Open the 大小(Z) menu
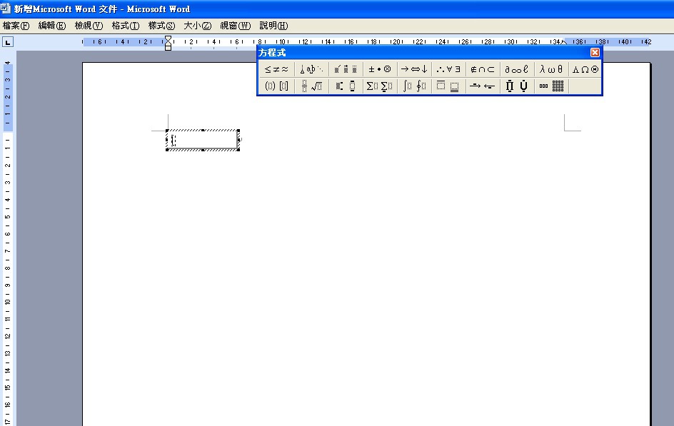Image resolution: width=674 pixels, height=426 pixels. click(x=198, y=26)
